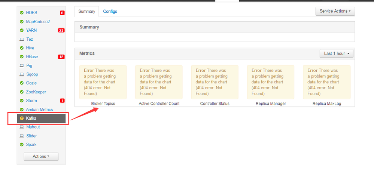Click the laptop icon next to Mahout
This screenshot has width=374, height=172.
pos(22,127)
